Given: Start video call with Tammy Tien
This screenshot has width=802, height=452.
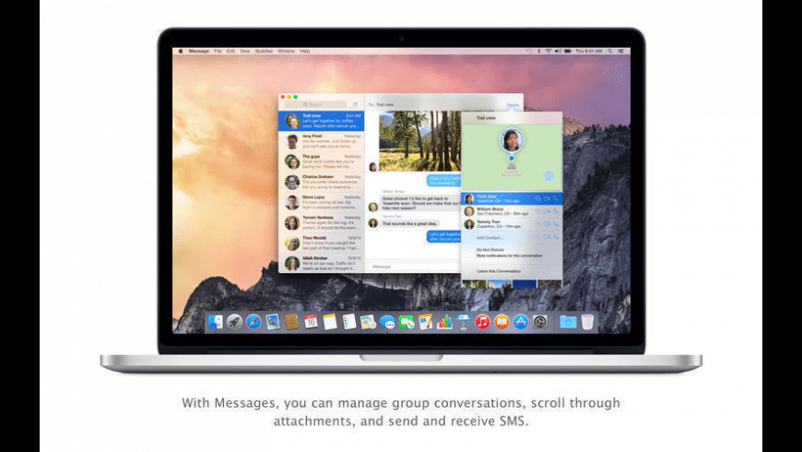Looking at the screenshot, I should [x=547, y=224].
